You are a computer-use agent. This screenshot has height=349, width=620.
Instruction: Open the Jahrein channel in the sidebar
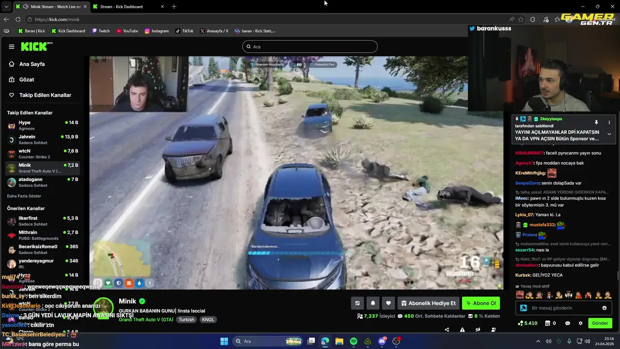43,140
